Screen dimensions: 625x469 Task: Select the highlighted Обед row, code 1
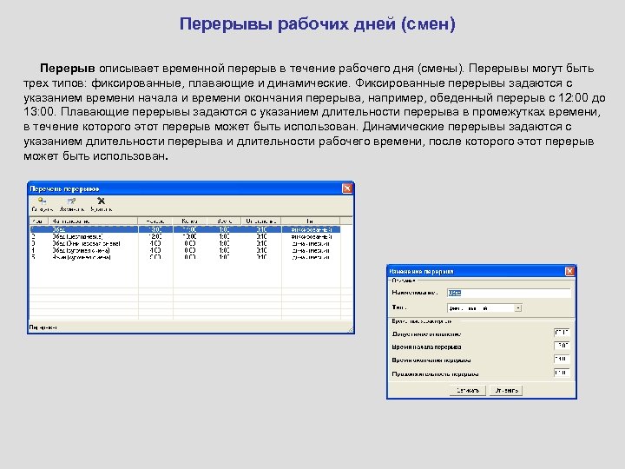pos(186,229)
